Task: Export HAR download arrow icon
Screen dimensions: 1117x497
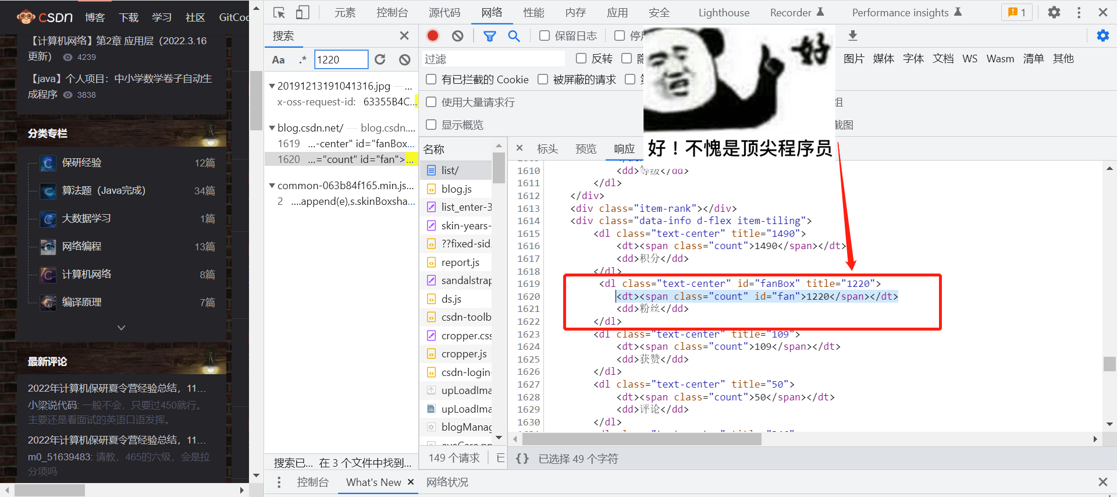Action: point(852,35)
